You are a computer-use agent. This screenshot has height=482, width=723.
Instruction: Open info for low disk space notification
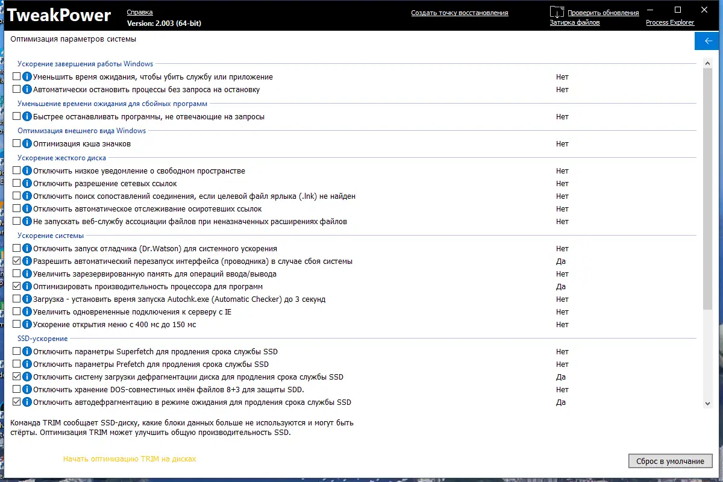tap(27, 171)
